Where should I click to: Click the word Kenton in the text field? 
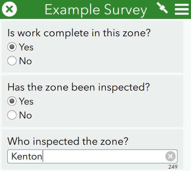[x=27, y=156]
